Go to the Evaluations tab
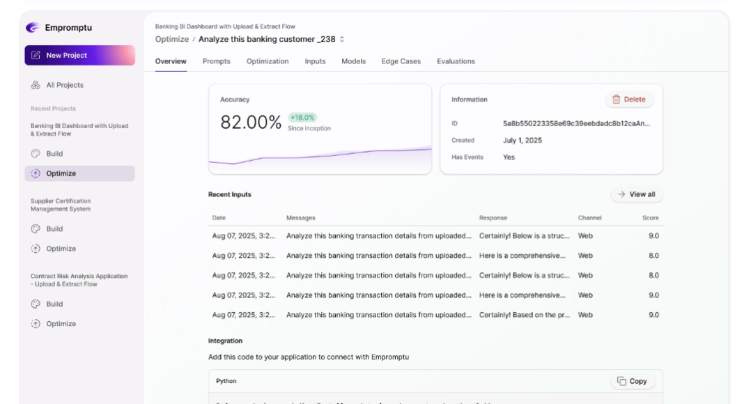The width and height of the screenshot is (744, 404). 456,61
